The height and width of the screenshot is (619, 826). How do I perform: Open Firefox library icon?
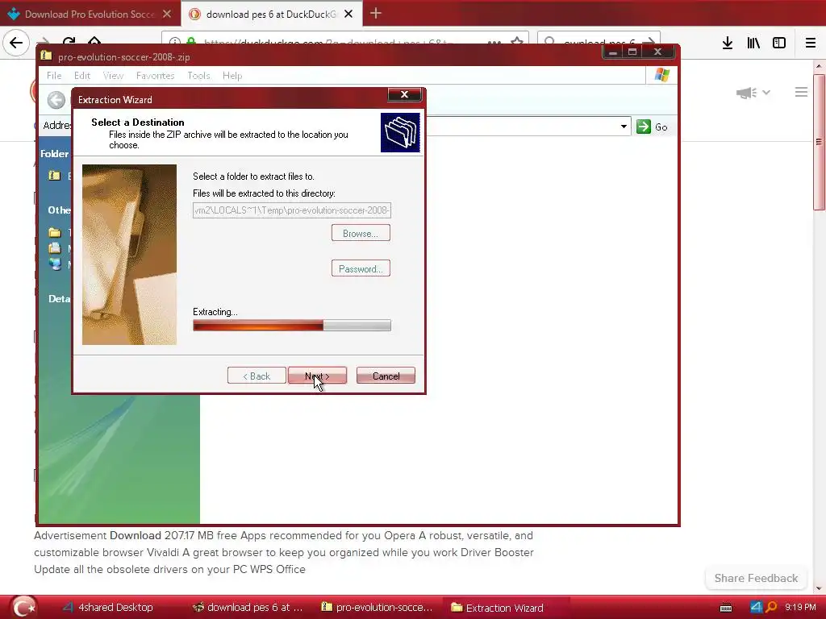pyautogui.click(x=753, y=44)
